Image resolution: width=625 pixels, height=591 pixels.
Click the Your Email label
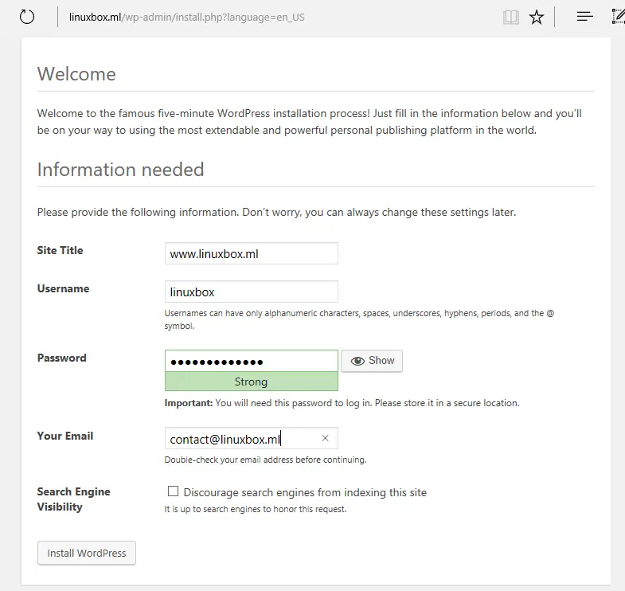[x=65, y=436]
